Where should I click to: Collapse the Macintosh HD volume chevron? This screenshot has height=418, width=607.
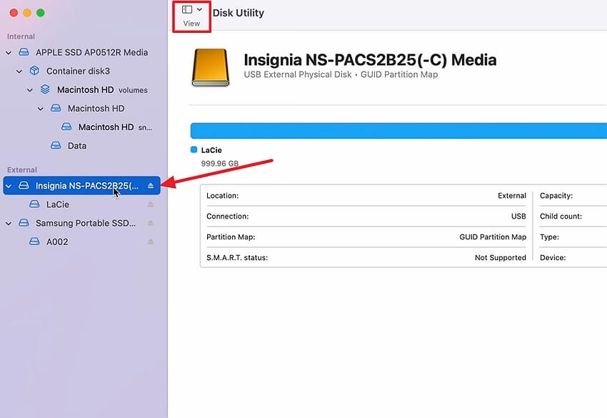(x=41, y=109)
